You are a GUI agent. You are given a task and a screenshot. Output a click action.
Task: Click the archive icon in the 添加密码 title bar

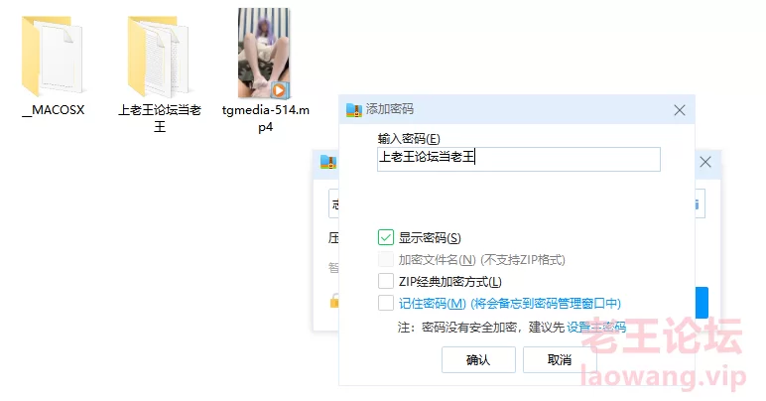pyautogui.click(x=353, y=109)
